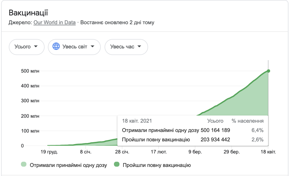Click the "500 млн" y-axis label
Screen dimensions: 289x176
pos(30,71)
